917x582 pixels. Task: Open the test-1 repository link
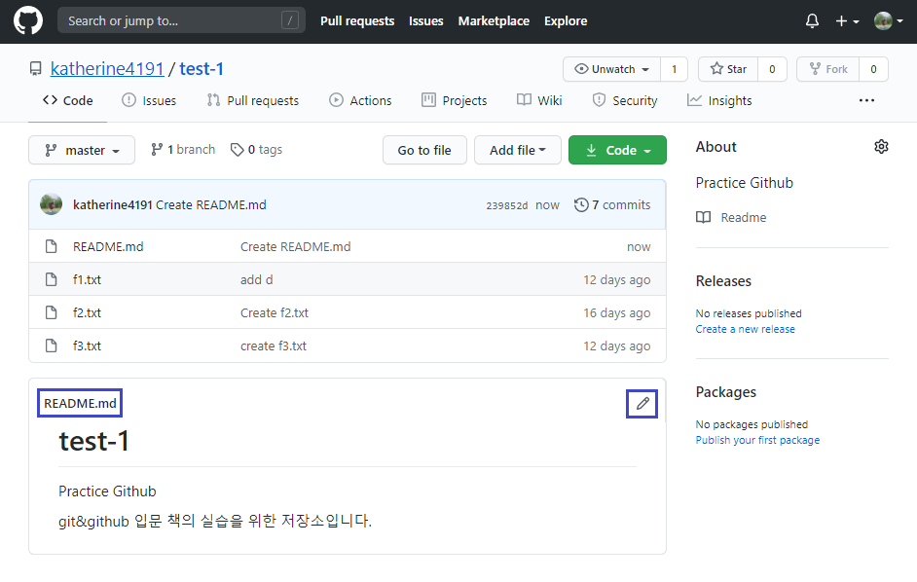tap(202, 69)
